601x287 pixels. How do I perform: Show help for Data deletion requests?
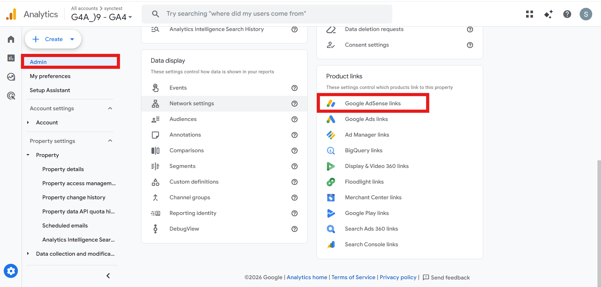[470, 29]
